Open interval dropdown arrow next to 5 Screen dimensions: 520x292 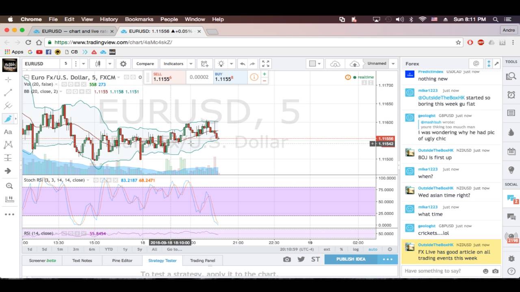point(83,64)
